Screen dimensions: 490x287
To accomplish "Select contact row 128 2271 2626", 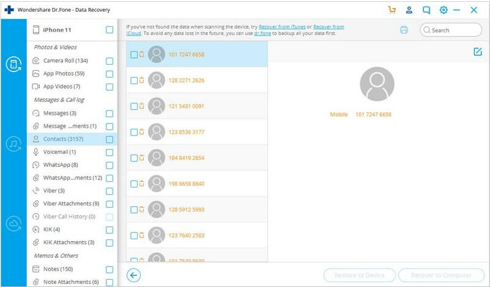I will (x=197, y=80).
